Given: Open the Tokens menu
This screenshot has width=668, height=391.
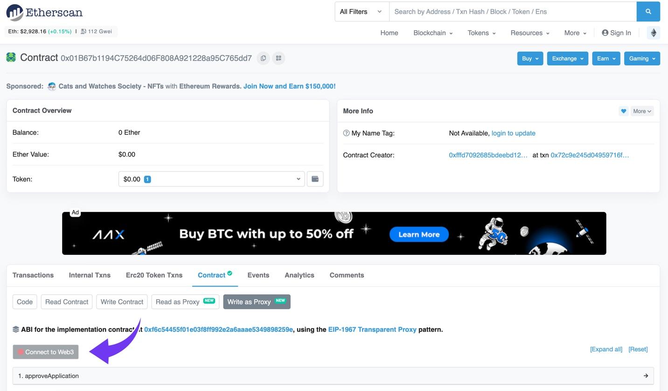Looking at the screenshot, I should coord(481,33).
